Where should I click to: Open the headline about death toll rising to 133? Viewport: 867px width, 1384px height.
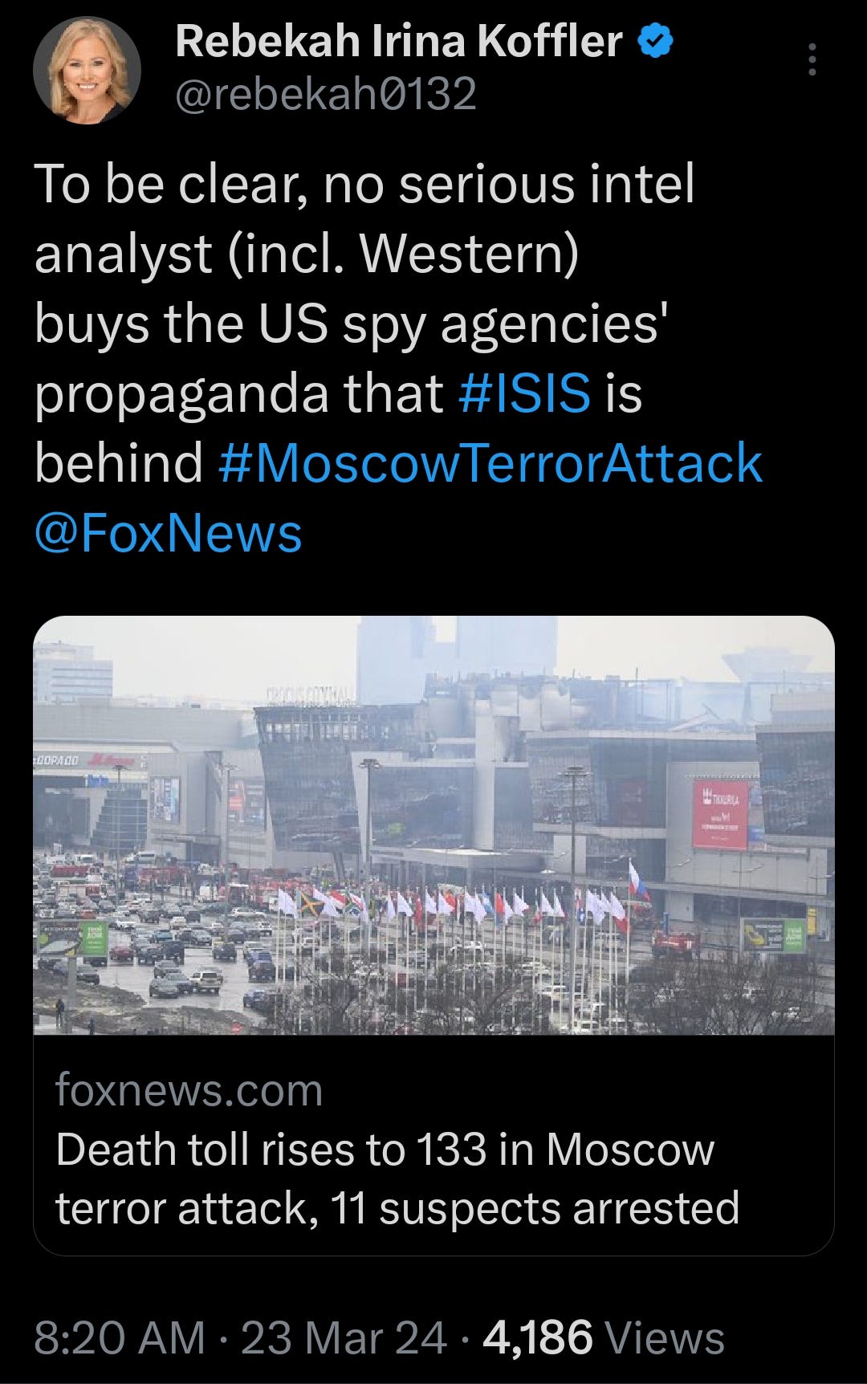(397, 1178)
